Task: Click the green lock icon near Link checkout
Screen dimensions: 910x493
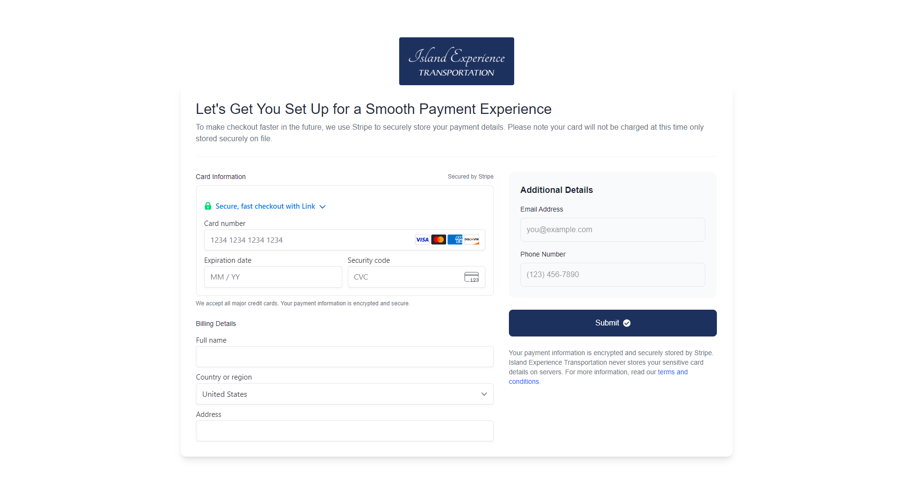Action: [x=208, y=206]
